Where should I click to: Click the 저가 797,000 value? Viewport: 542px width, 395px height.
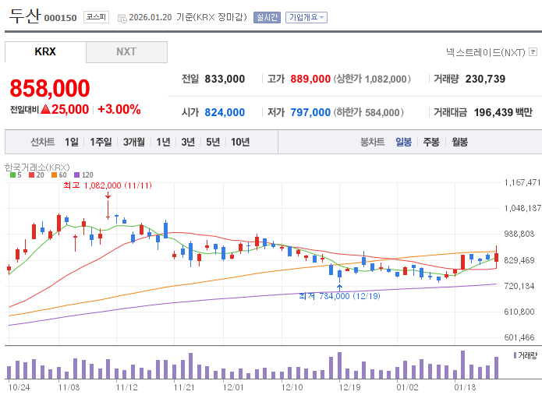pyautogui.click(x=310, y=112)
